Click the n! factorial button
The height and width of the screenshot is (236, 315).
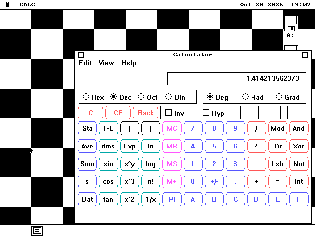(x=151, y=181)
